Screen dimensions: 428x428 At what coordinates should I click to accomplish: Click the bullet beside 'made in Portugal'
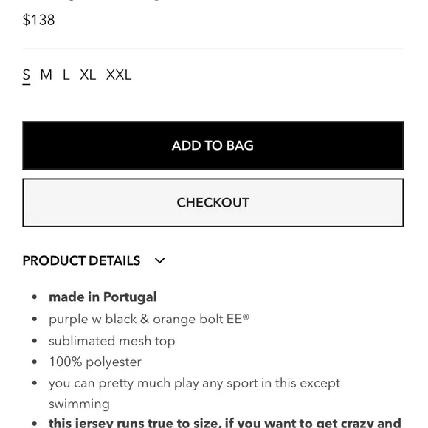tap(35, 297)
